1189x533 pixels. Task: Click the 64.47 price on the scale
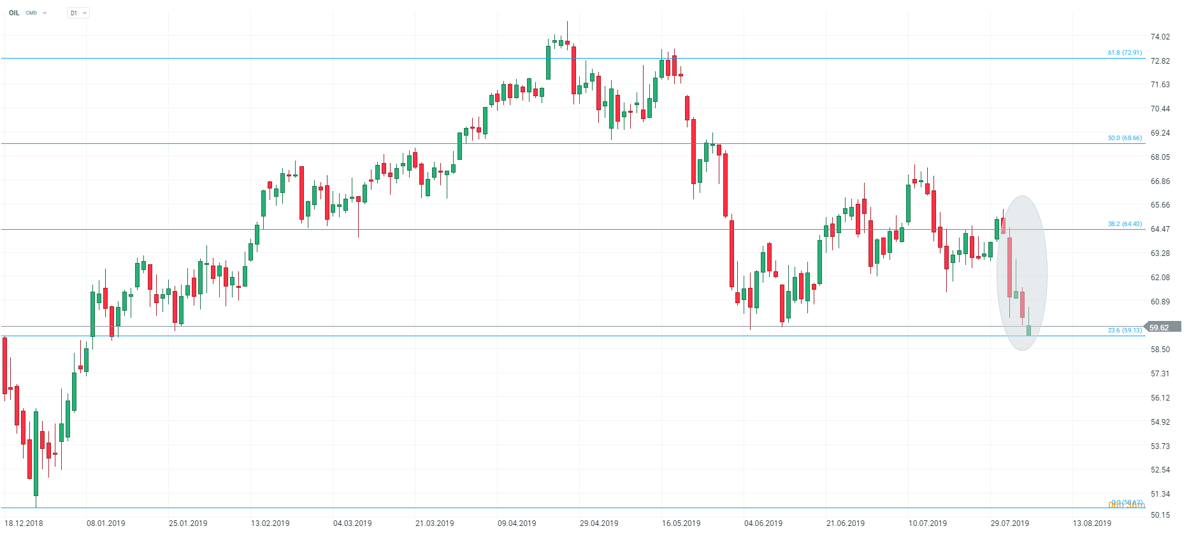(x=1160, y=229)
